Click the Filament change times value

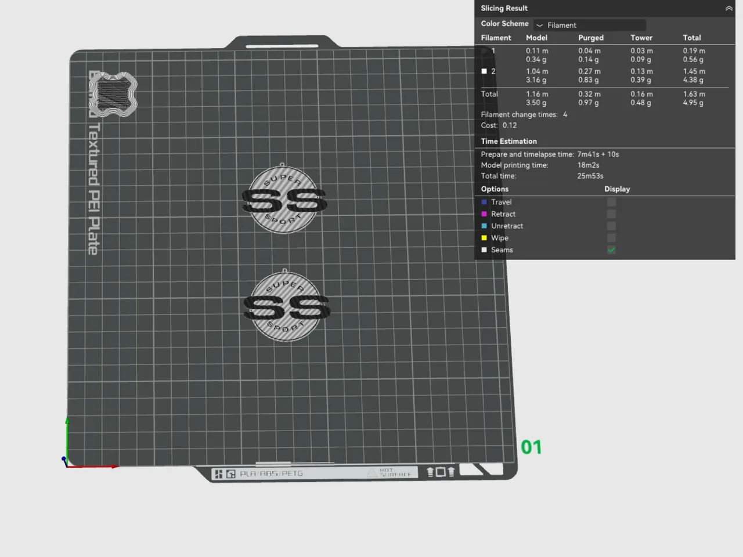(565, 115)
